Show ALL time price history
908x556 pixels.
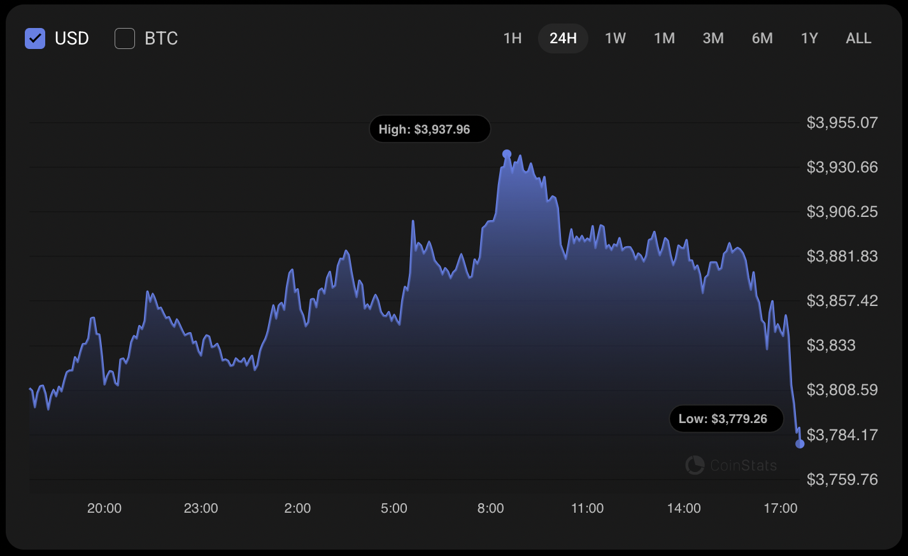tap(858, 38)
